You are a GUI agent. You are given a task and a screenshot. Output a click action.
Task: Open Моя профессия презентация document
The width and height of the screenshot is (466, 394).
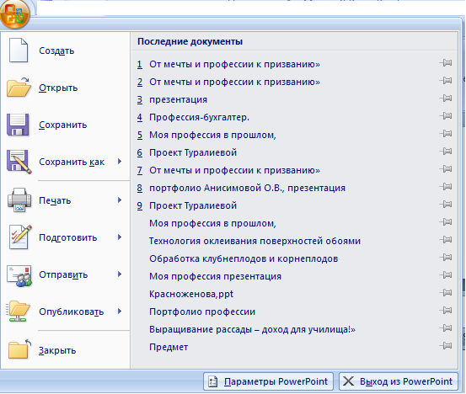(x=215, y=276)
